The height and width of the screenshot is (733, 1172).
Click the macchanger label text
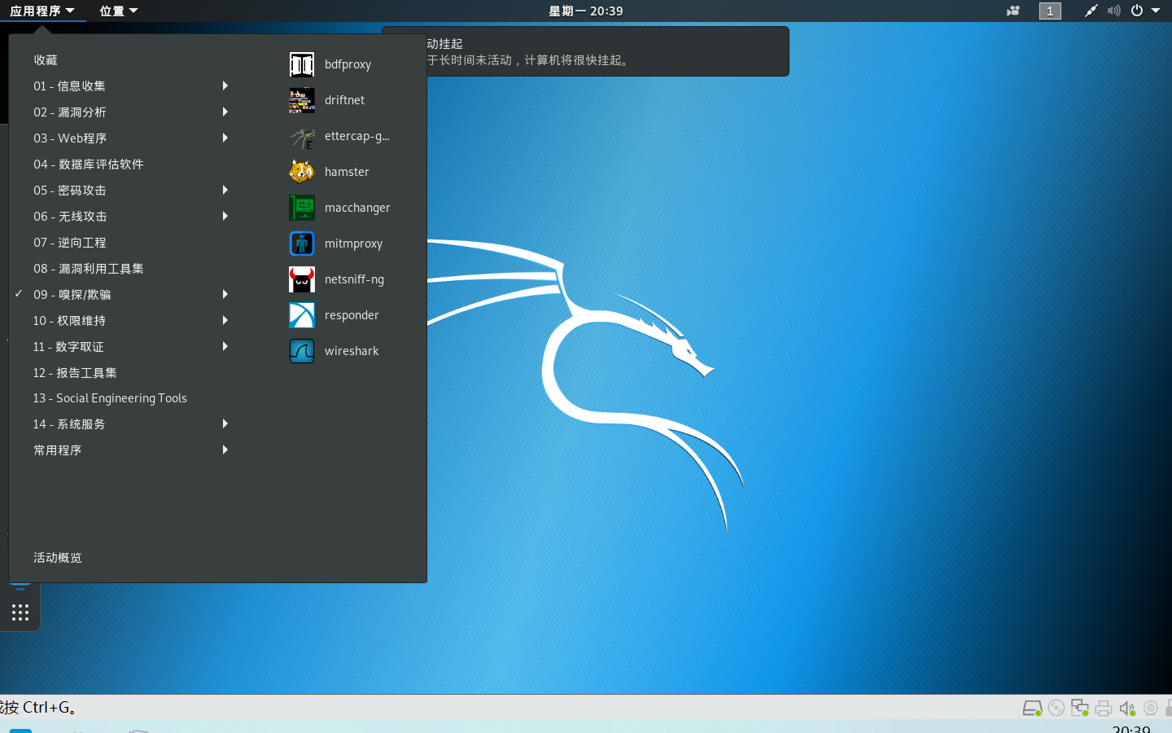click(x=357, y=208)
